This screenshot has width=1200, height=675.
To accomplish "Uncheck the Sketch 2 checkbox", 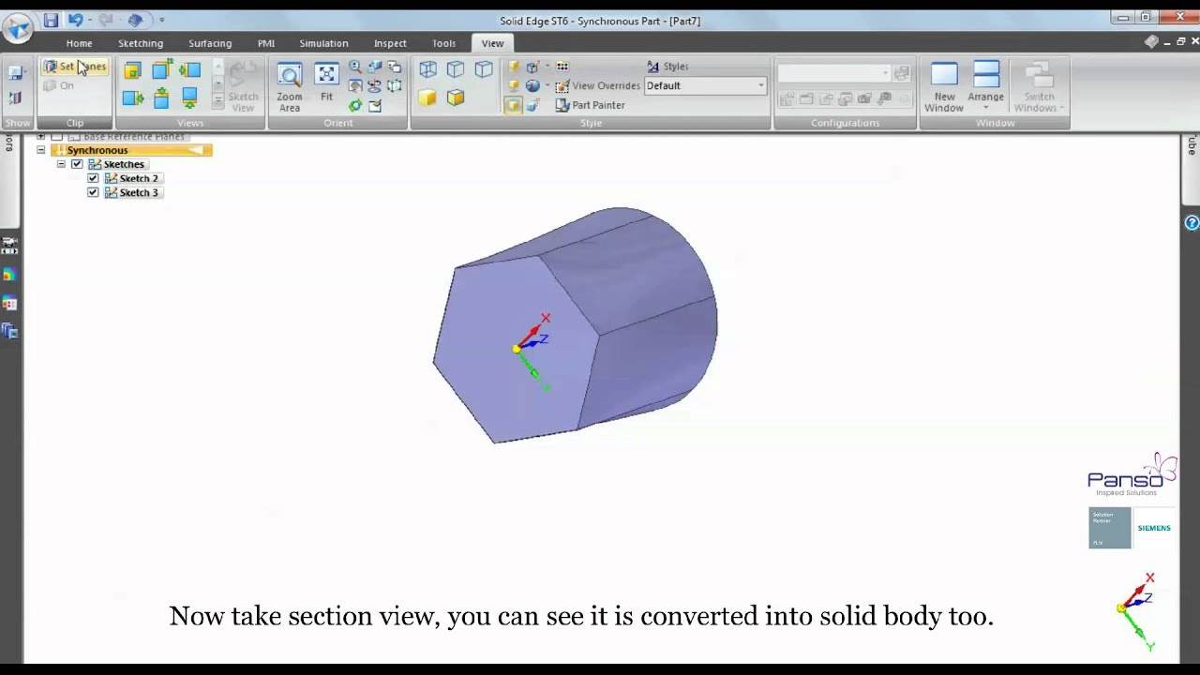I will pos(93,178).
